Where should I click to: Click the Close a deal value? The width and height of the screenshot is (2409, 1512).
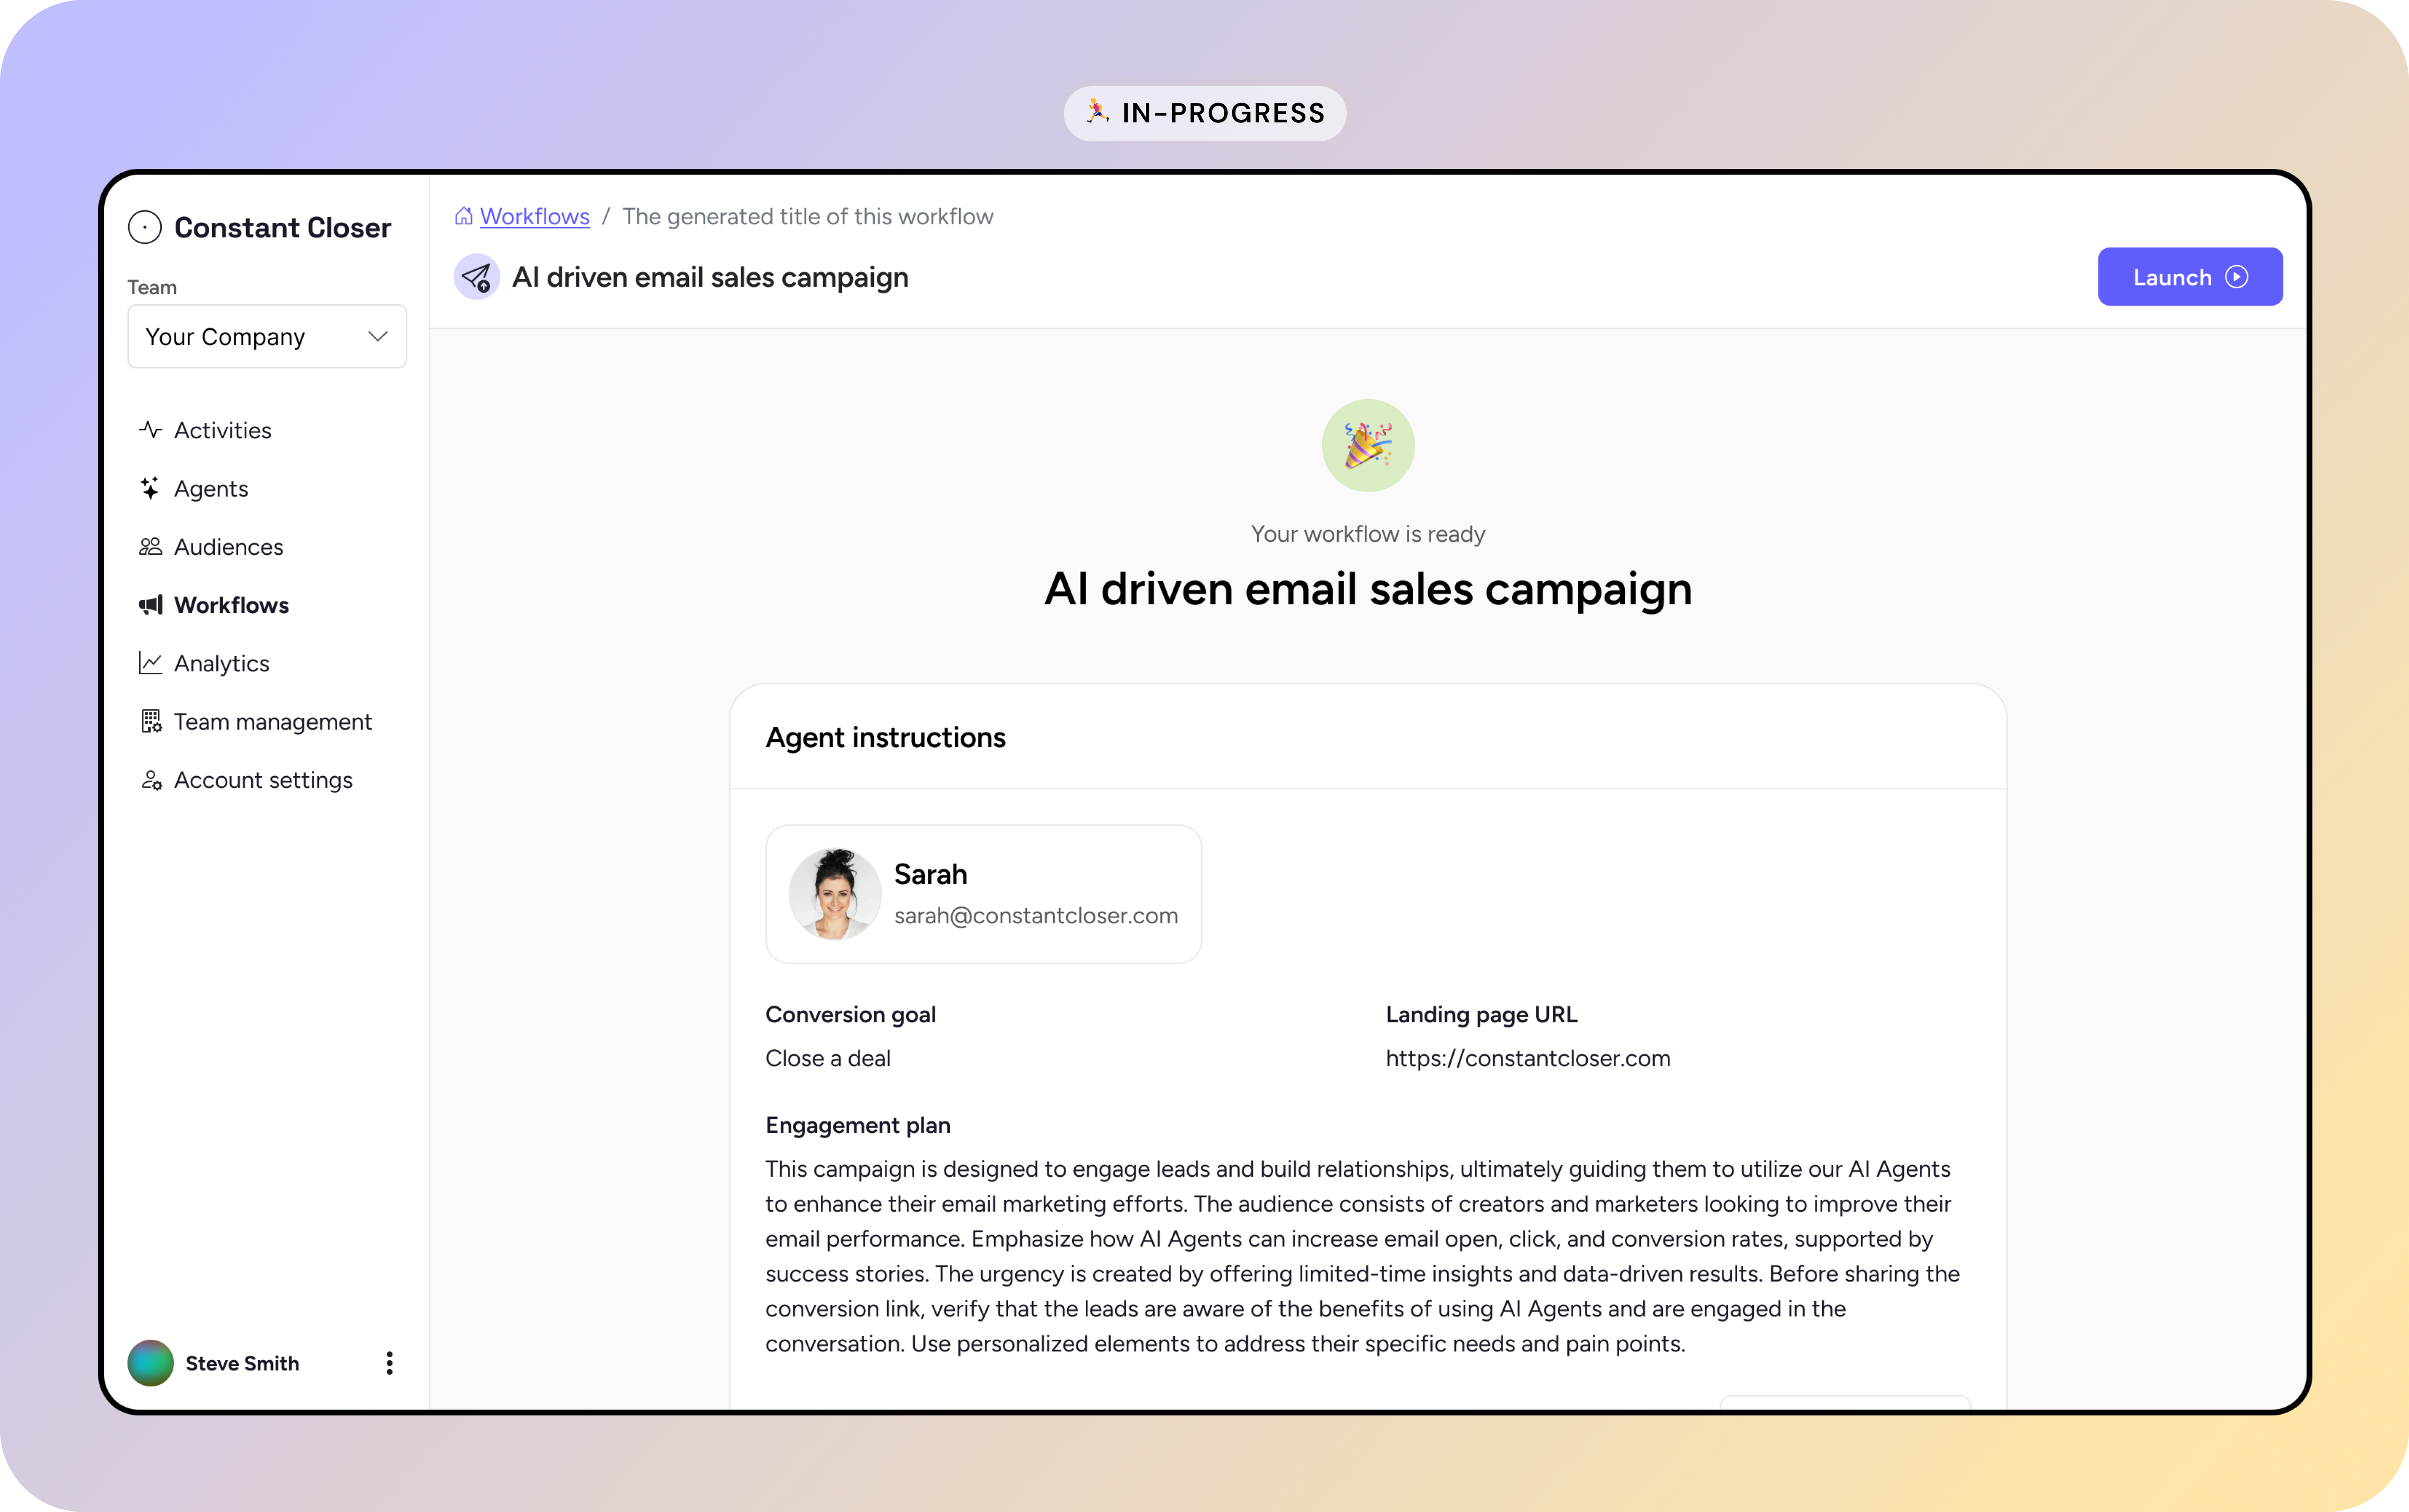[828, 1059]
